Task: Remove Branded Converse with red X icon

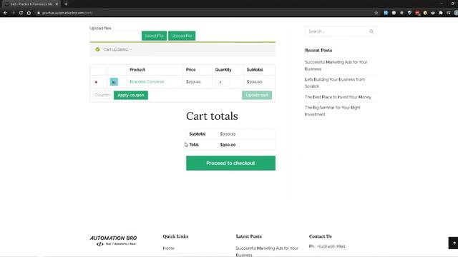Action: pyautogui.click(x=96, y=82)
